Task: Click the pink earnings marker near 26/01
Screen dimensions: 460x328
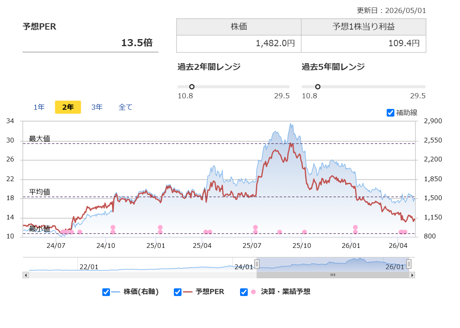Action: point(355,227)
